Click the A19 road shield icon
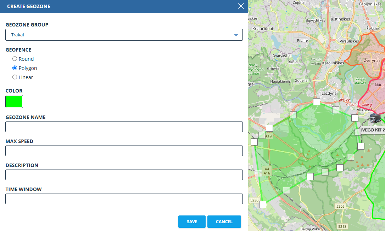Viewport: 385px width, 231px height. click(268, 136)
